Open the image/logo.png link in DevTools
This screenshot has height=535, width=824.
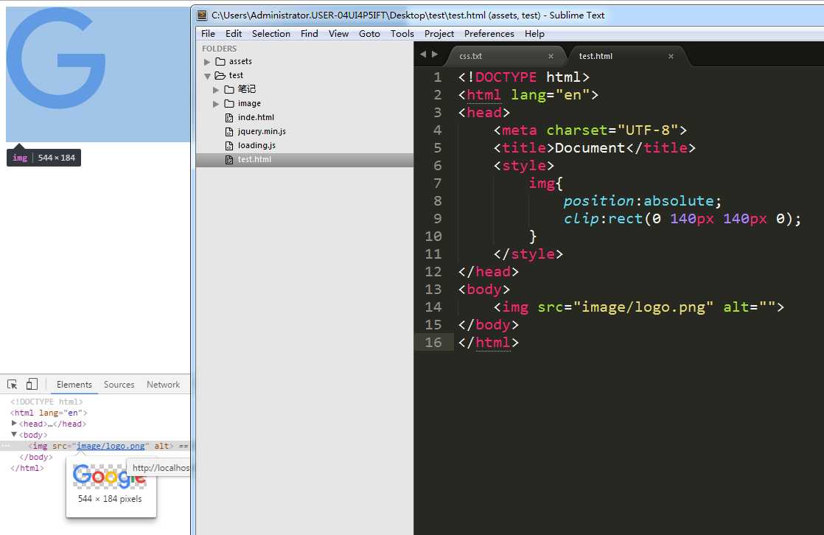[x=111, y=446]
